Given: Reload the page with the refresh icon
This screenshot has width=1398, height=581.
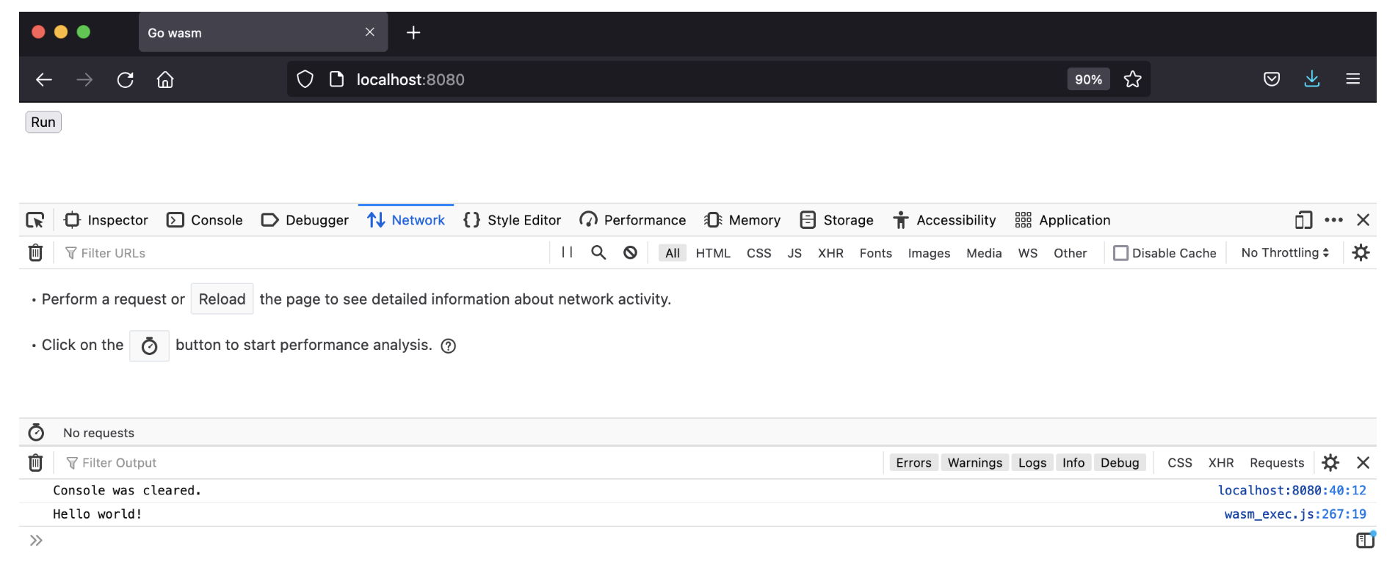Looking at the screenshot, I should coord(125,79).
